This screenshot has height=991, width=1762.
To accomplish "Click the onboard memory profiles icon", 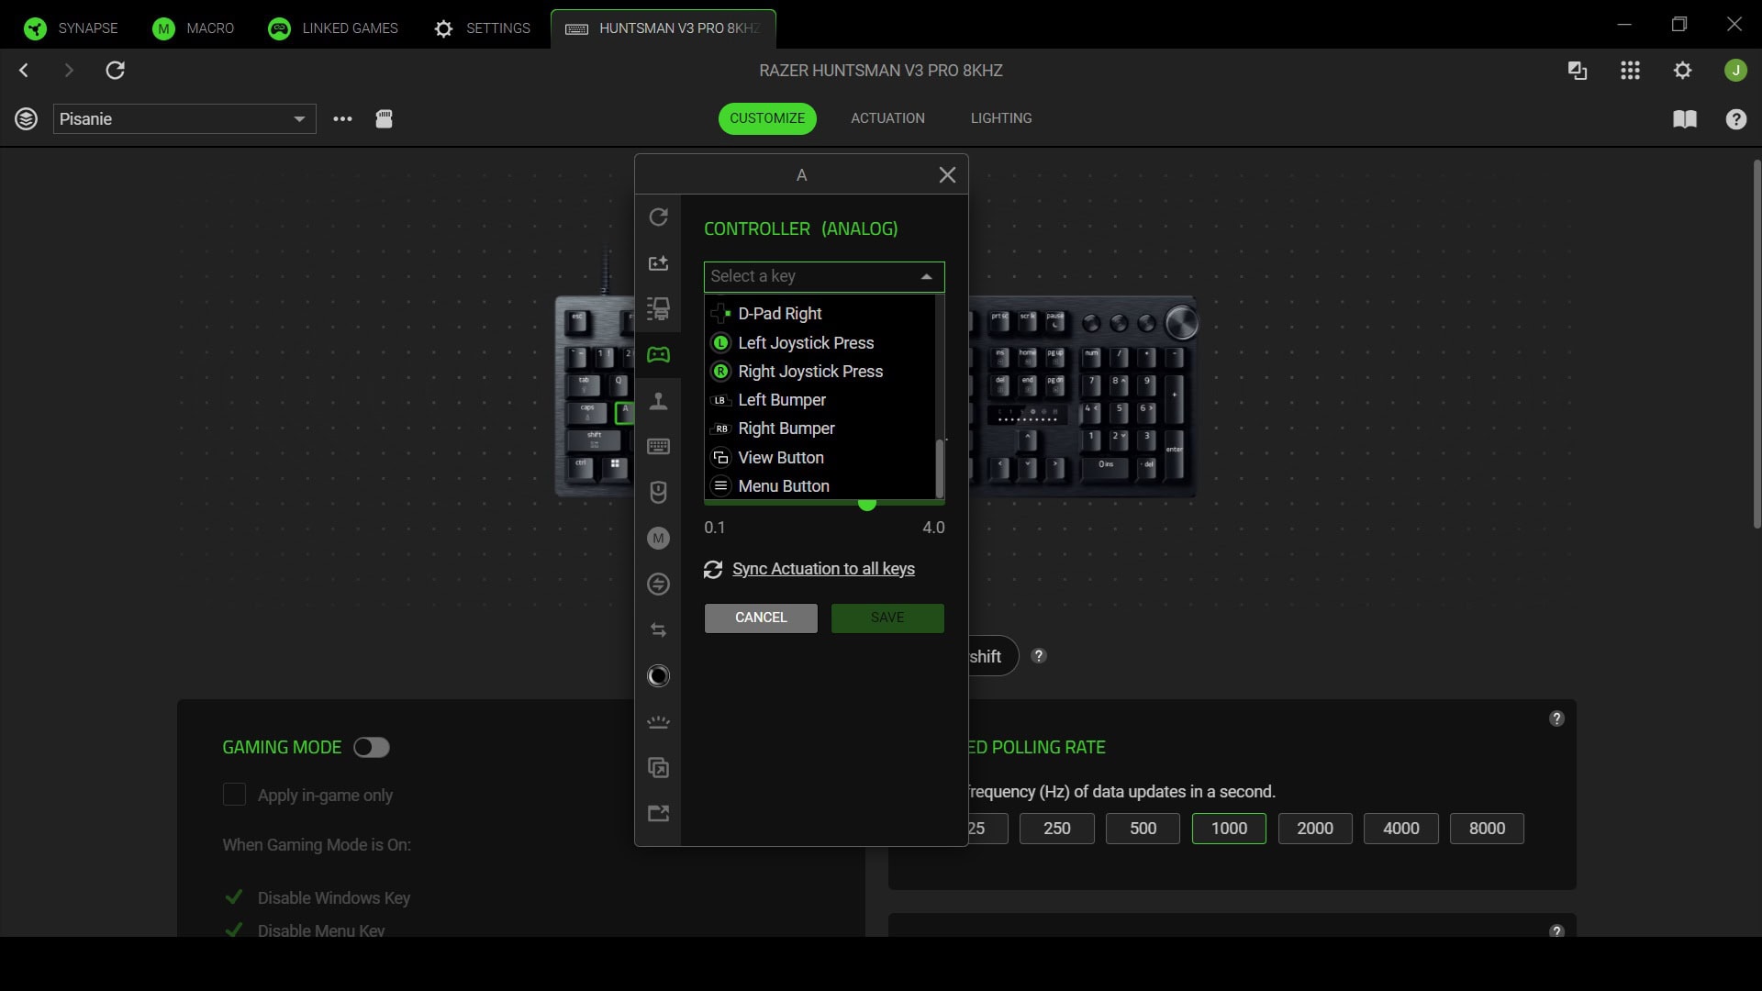I will point(384,119).
